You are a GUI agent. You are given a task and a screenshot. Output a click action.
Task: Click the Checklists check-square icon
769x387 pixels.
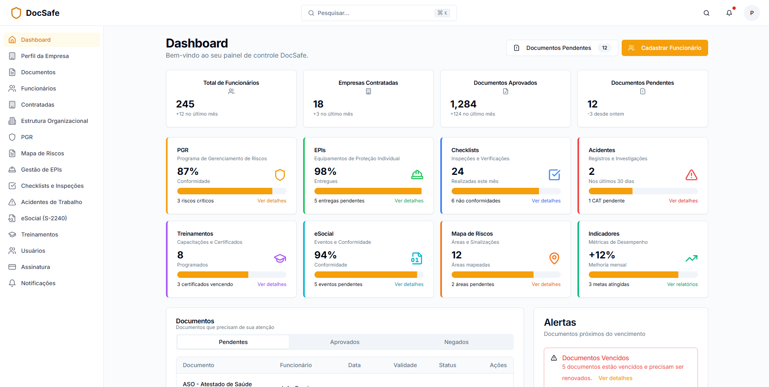tap(554, 175)
